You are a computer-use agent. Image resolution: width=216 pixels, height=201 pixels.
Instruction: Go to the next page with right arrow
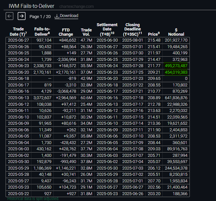22,16
